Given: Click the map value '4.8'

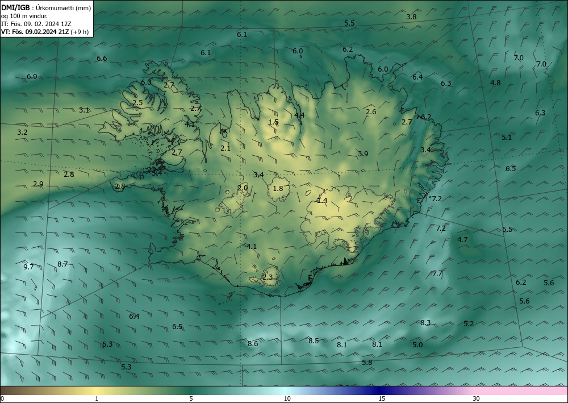Looking at the screenshot, I should tap(495, 83).
